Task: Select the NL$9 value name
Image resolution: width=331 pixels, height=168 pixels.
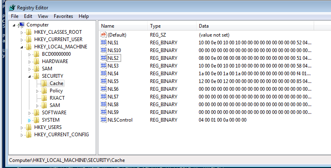Action: click(113, 112)
